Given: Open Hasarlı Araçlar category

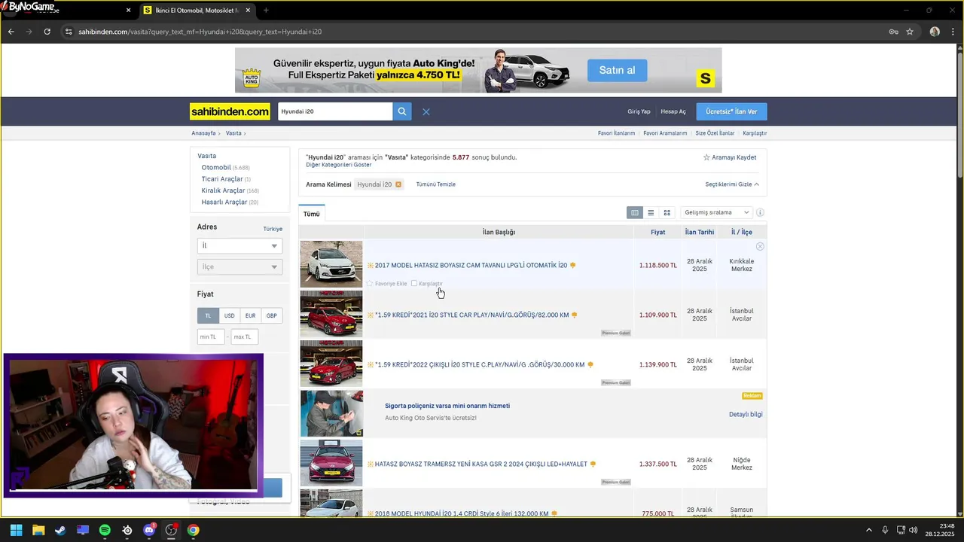Looking at the screenshot, I should click(x=224, y=202).
